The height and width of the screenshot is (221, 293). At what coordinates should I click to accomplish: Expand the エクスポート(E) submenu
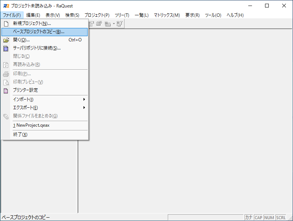[44, 108]
